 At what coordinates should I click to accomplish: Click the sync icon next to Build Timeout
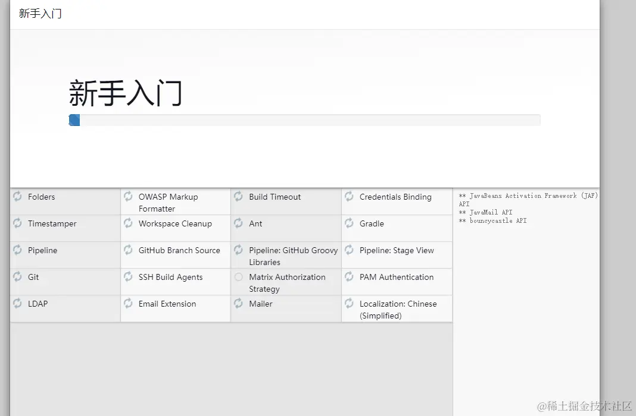click(238, 197)
